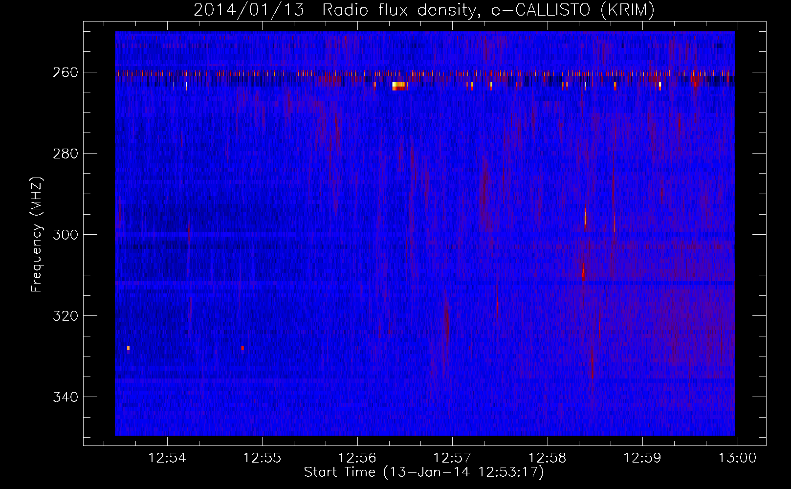The height and width of the screenshot is (489, 791).
Task: Click the bright yellow streak near 12:58:23 at 296 MHz
Action: click(585, 218)
